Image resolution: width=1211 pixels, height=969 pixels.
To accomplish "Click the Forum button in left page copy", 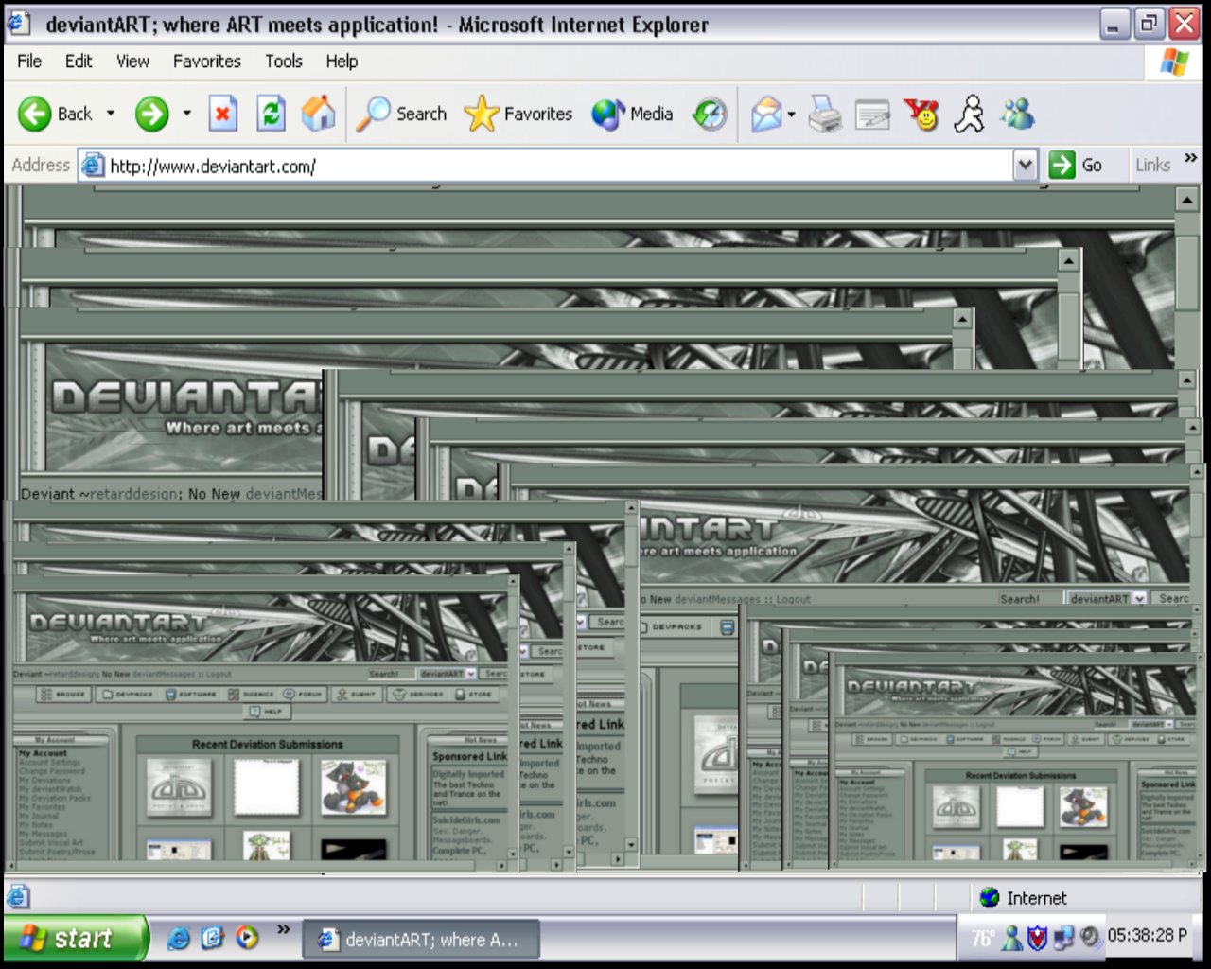I will coord(303,694).
